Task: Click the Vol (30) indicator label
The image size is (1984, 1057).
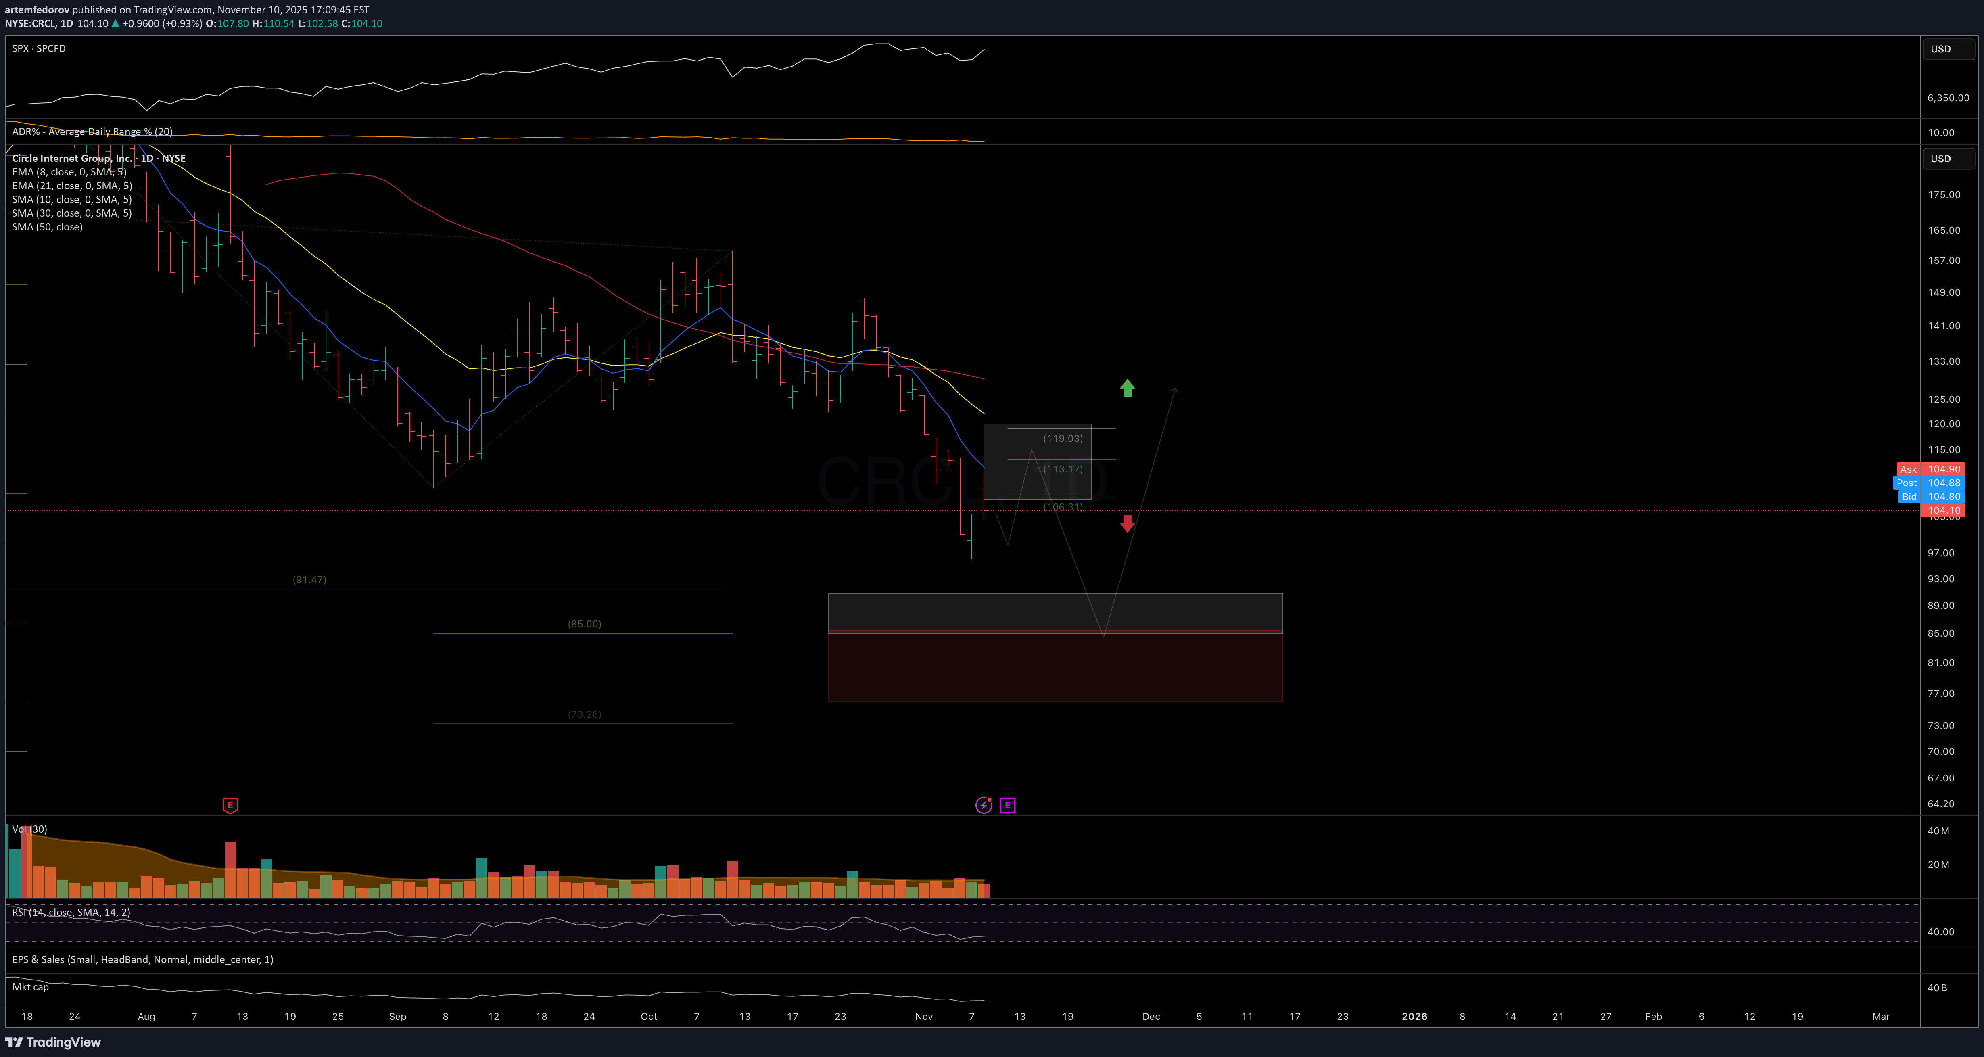Action: pos(29,829)
